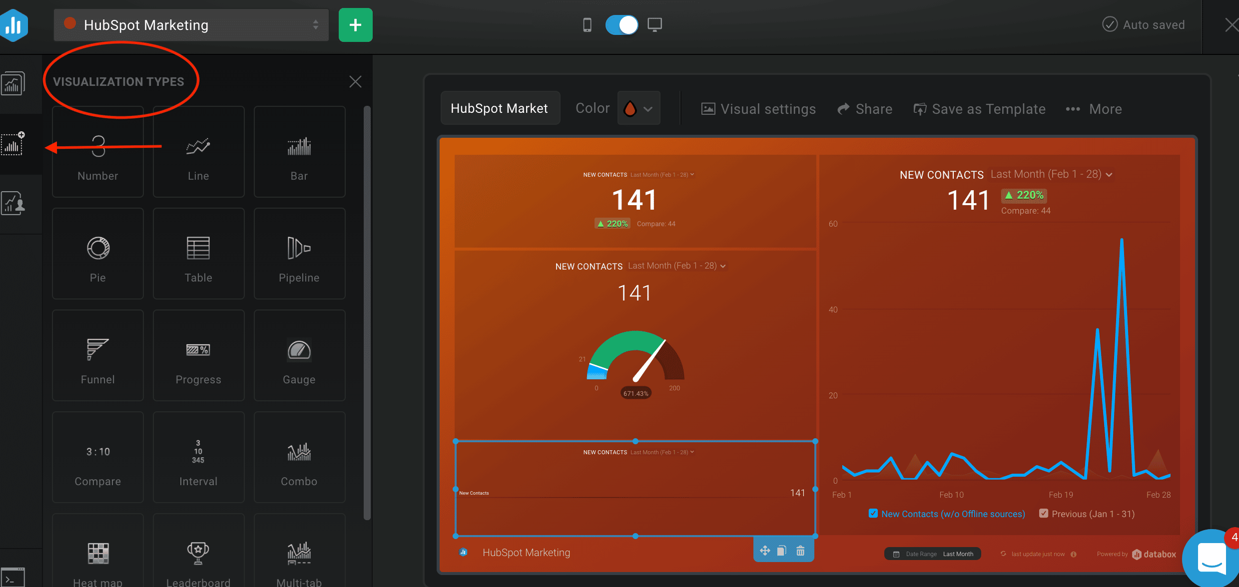Select the Multi-tab visualization

pos(299,551)
